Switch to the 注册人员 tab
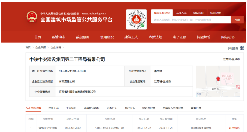This screenshot has width=247, height=132. point(53,108)
